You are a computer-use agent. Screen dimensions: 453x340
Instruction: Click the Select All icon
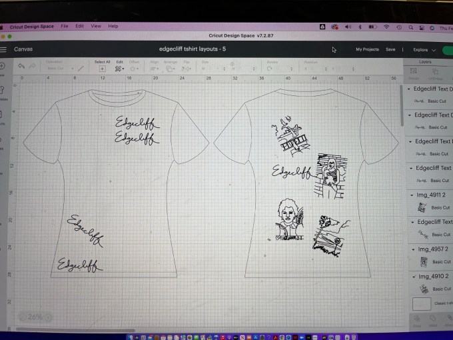[x=102, y=68]
